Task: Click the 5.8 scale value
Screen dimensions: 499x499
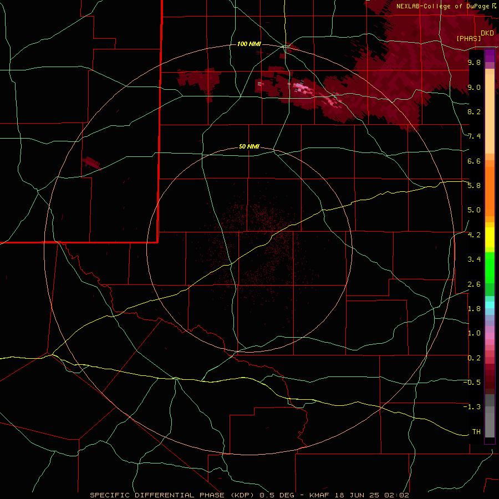Action: pyautogui.click(x=474, y=186)
